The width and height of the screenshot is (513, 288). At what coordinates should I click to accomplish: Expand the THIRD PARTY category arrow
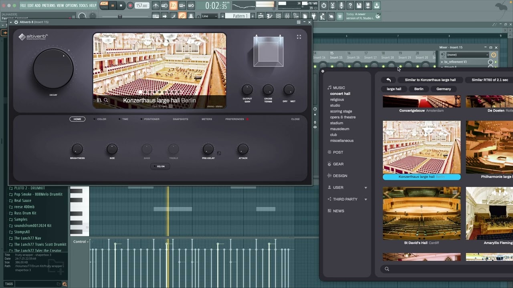[x=366, y=199]
